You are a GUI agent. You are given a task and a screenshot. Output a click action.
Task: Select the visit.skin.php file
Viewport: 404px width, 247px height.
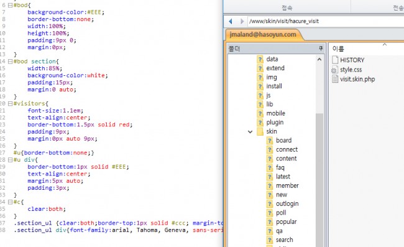(353, 79)
